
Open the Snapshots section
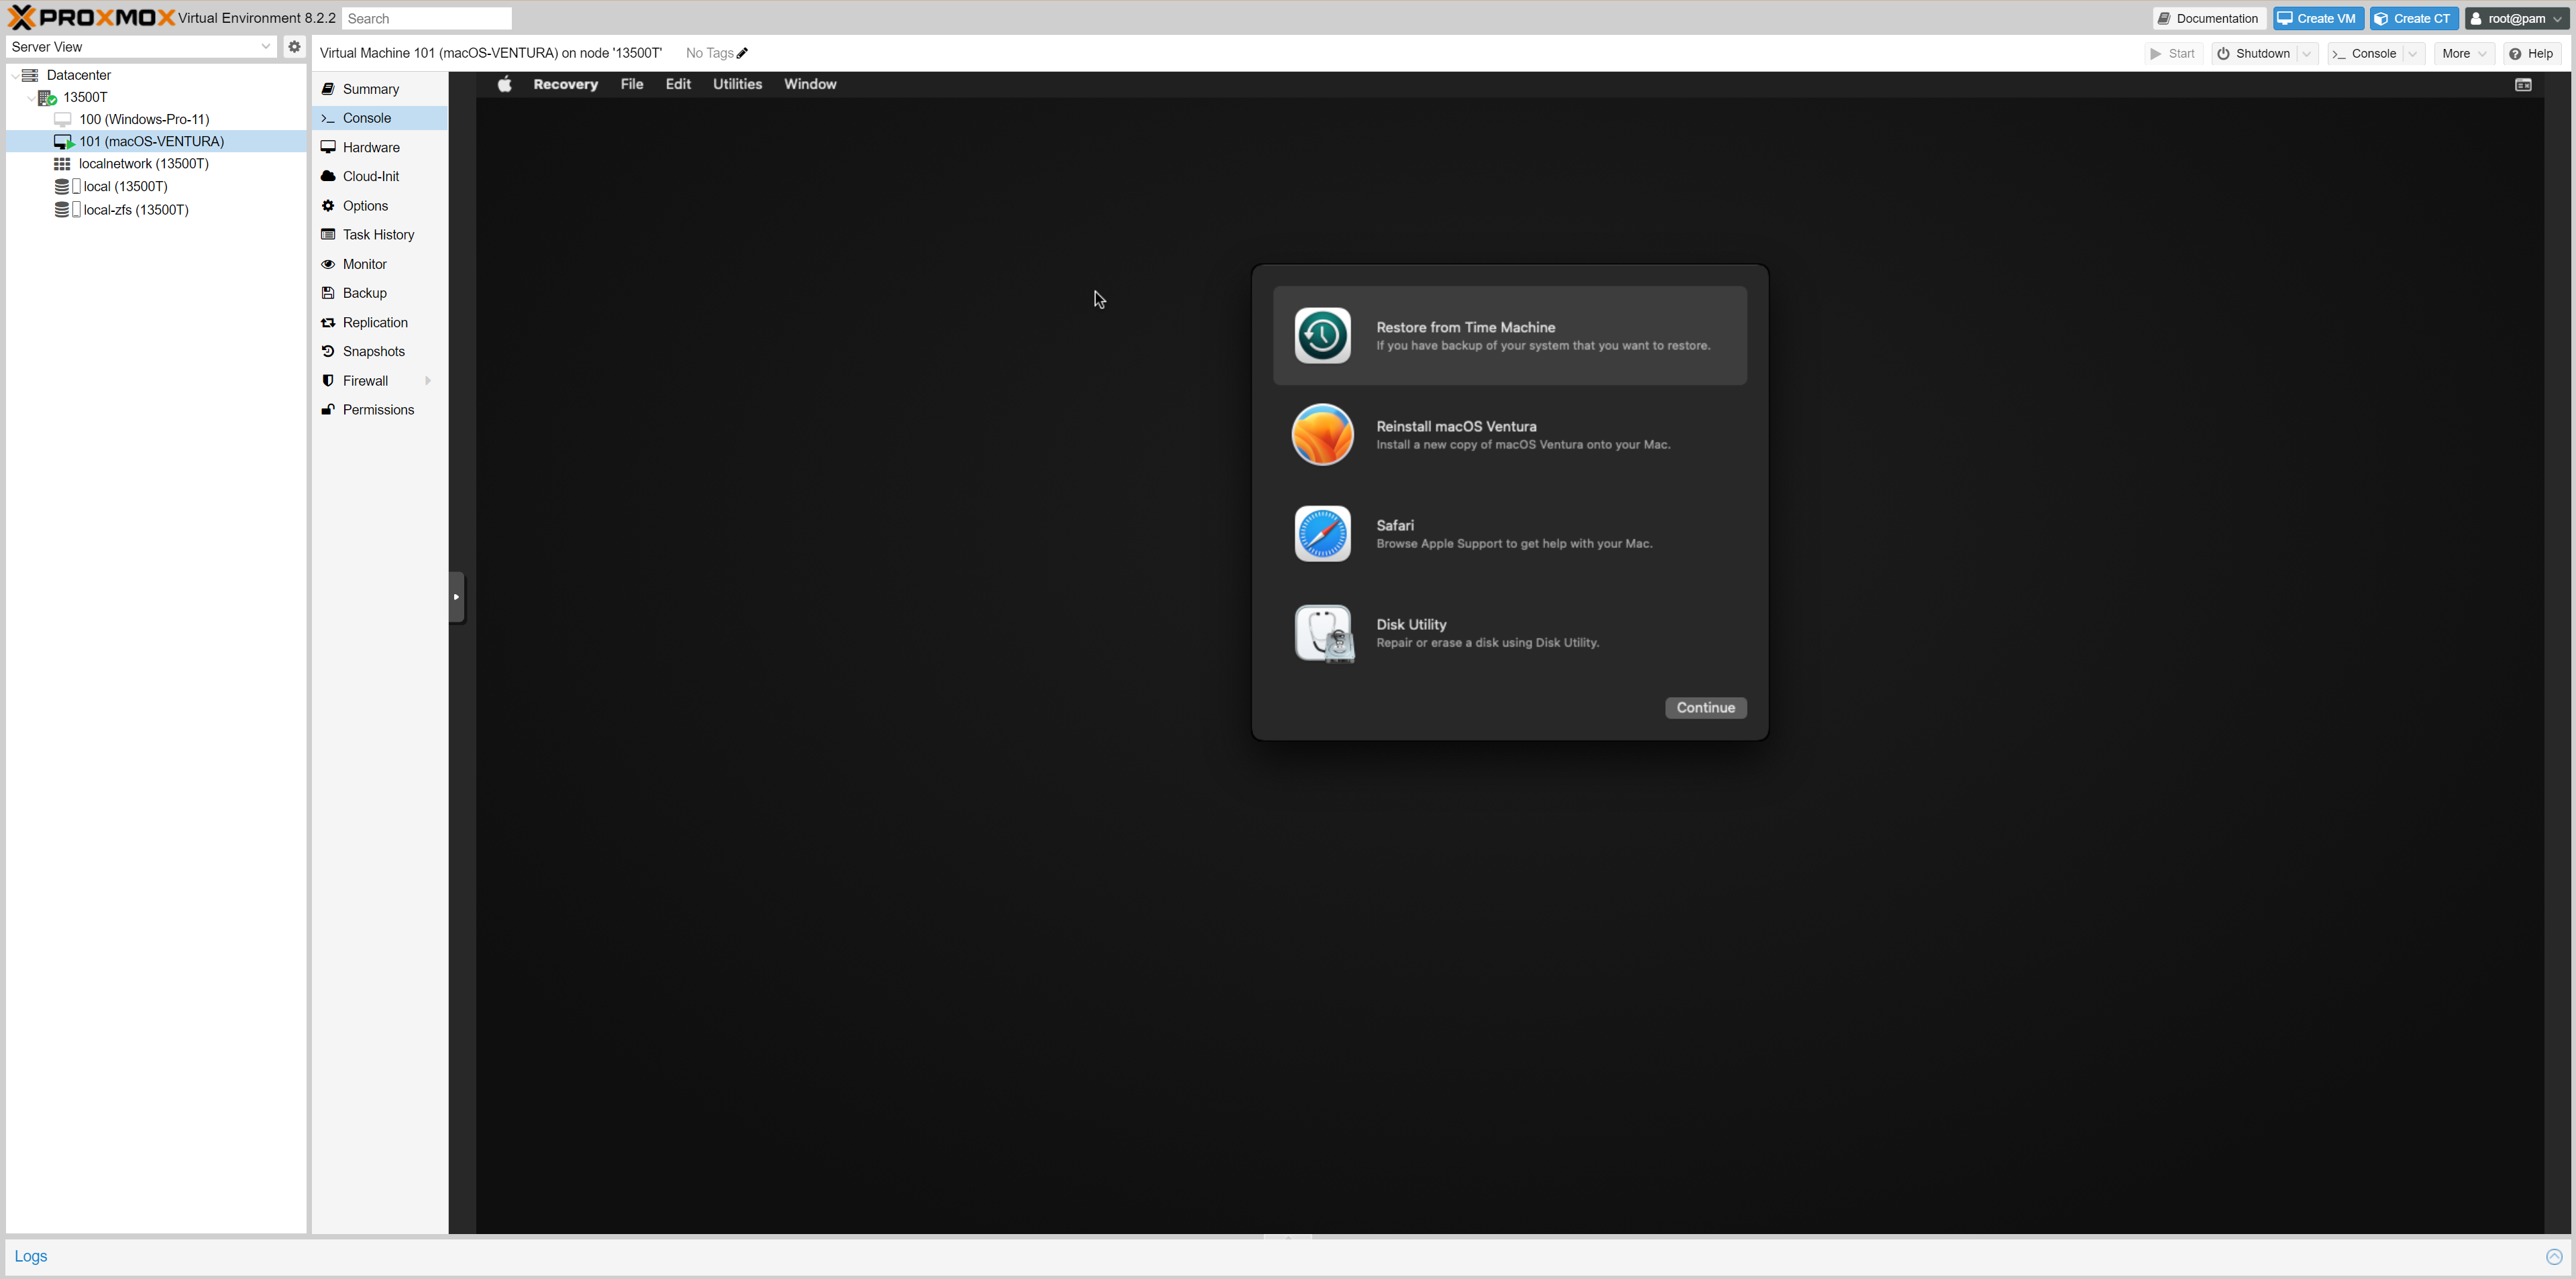coord(373,351)
